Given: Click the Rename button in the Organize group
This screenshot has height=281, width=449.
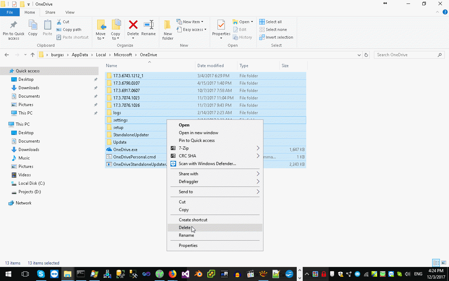Looking at the screenshot, I should [148, 28].
